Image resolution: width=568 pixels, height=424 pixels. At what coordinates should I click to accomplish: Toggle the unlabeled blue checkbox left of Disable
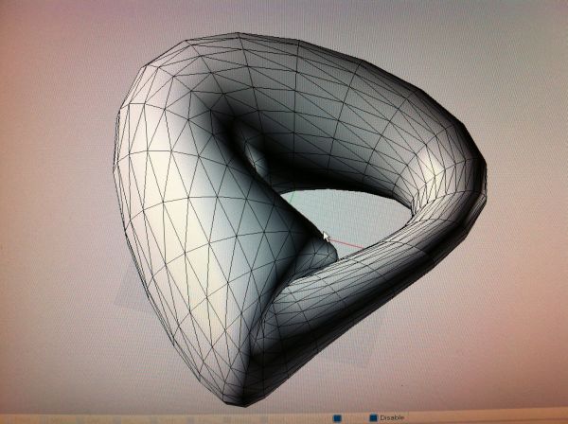[x=337, y=418]
